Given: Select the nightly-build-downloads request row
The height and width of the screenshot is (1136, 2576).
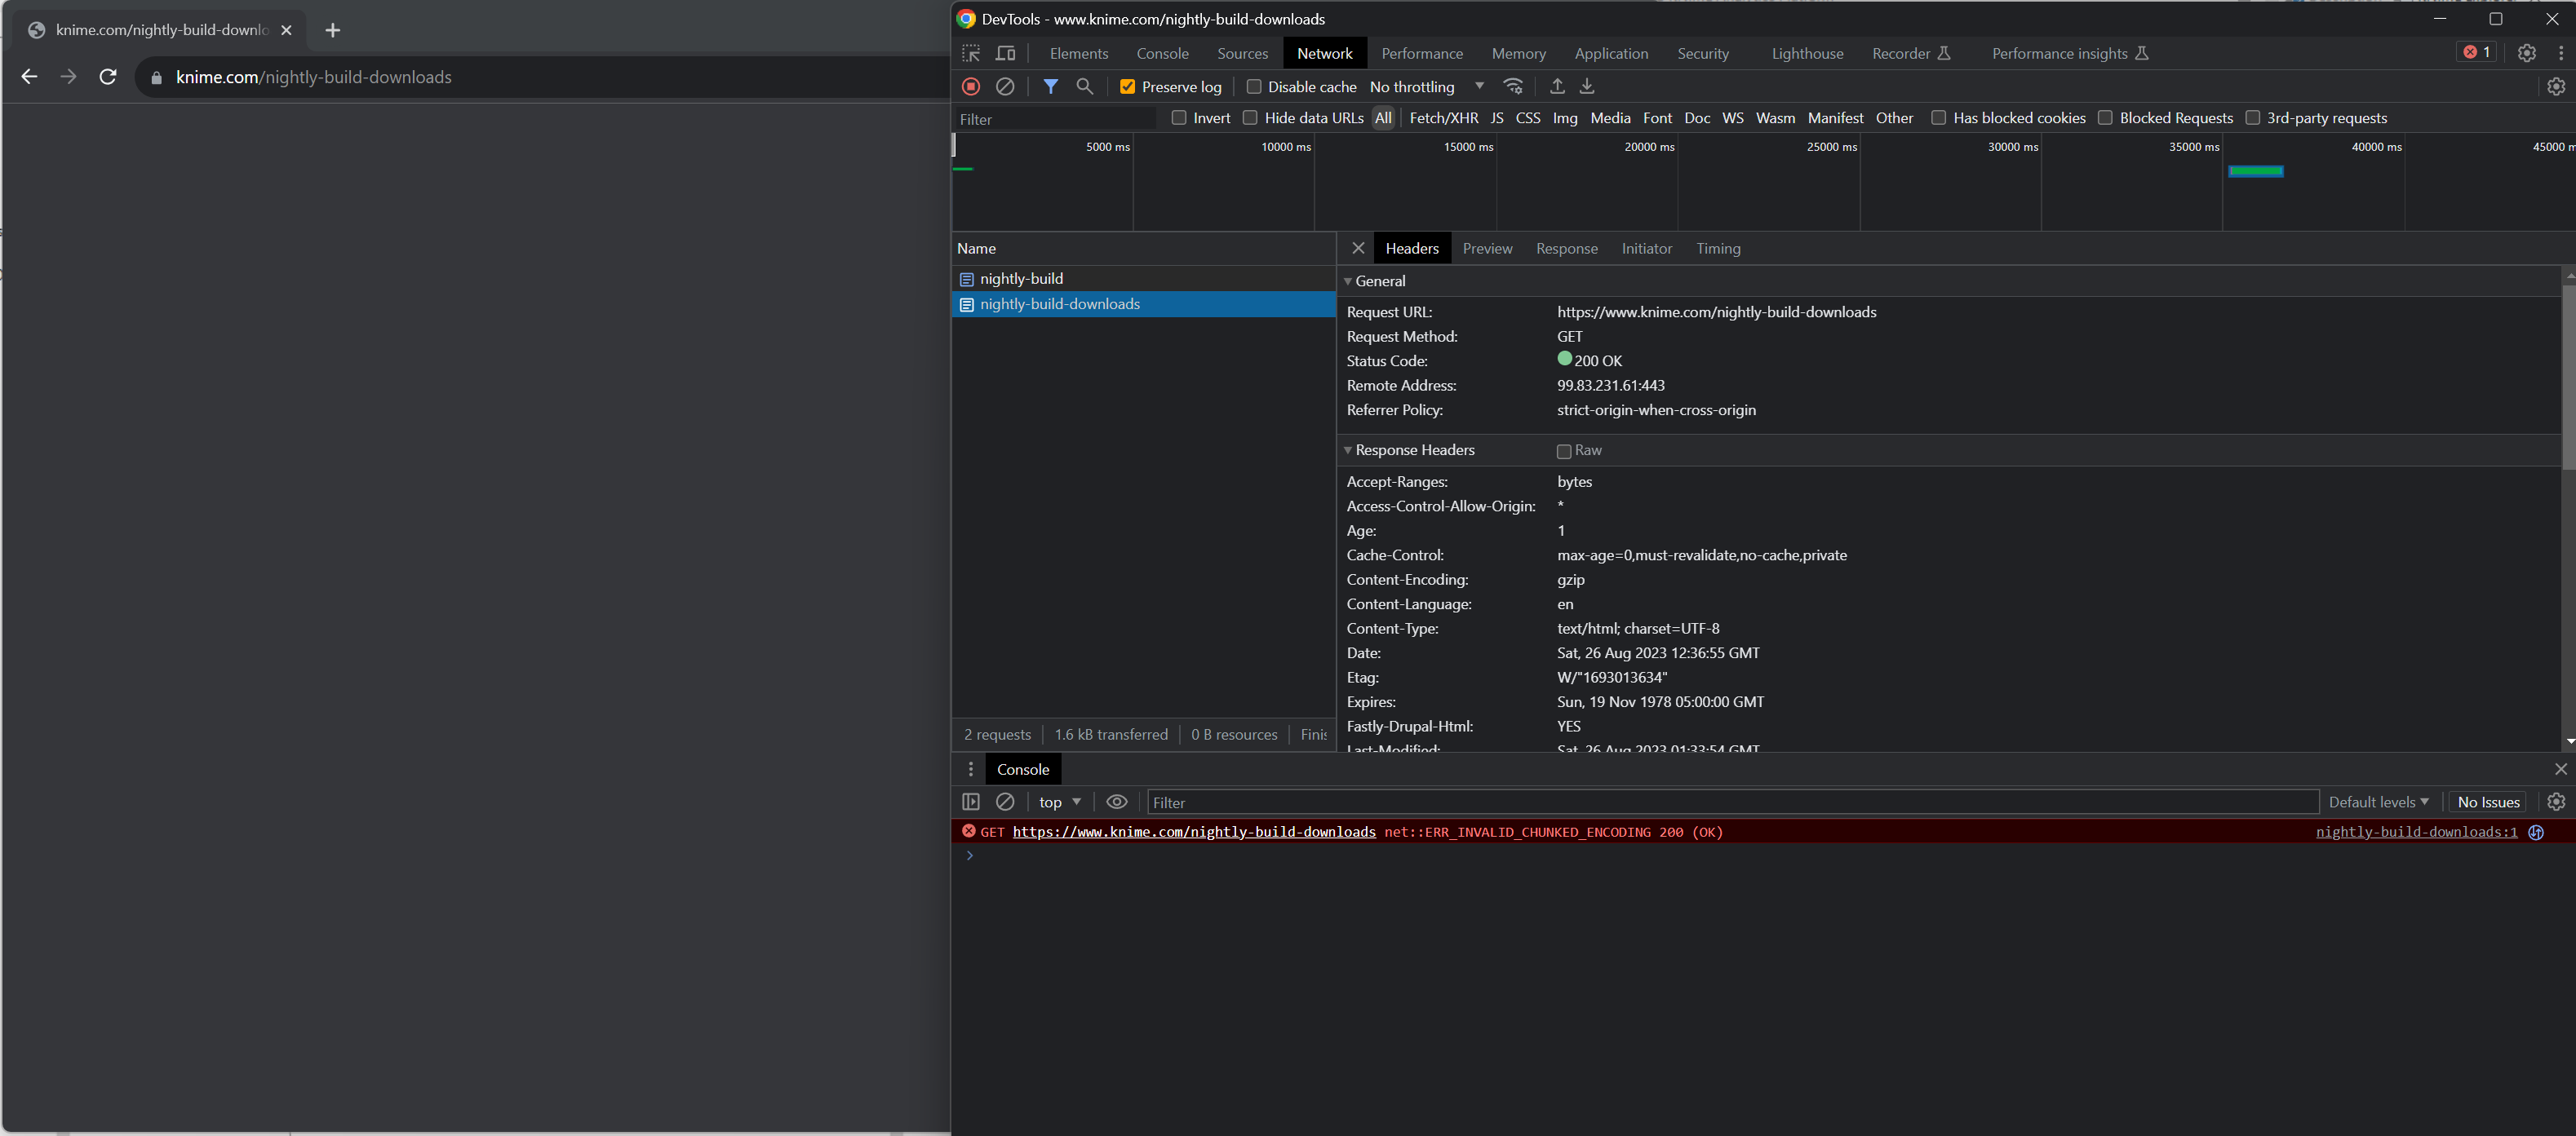Looking at the screenshot, I should point(1143,303).
